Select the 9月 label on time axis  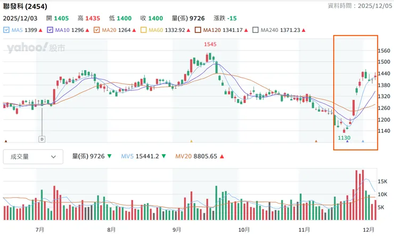pyautogui.click(x=177, y=230)
